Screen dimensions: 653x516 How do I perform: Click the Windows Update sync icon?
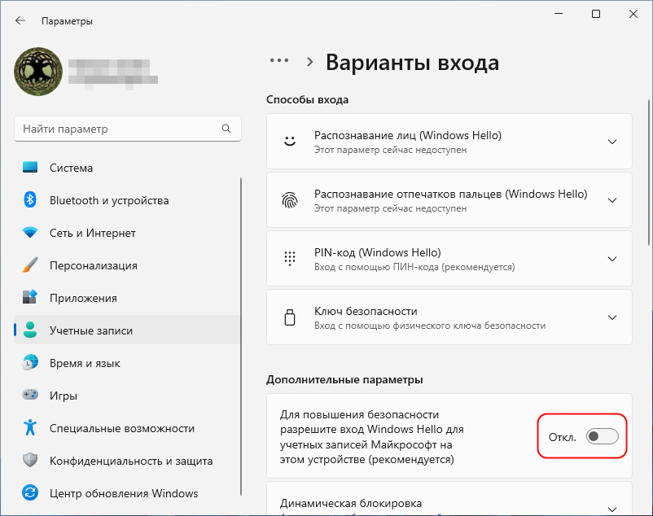(x=30, y=493)
